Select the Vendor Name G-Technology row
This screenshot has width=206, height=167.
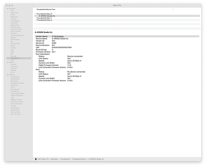[117, 36]
